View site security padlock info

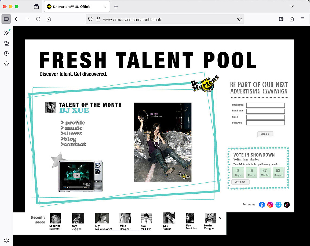pos(99,19)
